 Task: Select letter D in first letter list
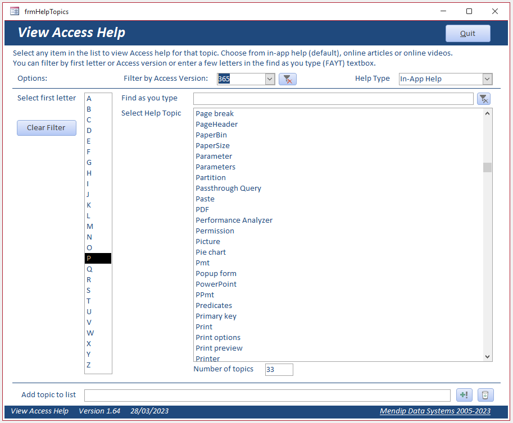click(x=98, y=131)
